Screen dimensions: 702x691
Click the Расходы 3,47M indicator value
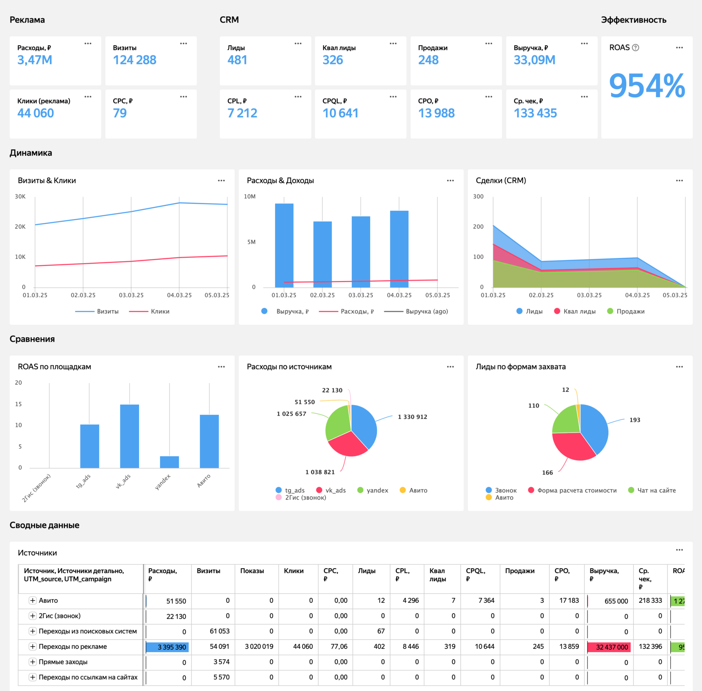tap(35, 60)
